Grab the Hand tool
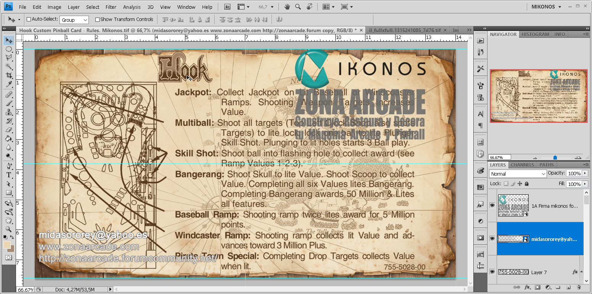 click(x=9, y=220)
